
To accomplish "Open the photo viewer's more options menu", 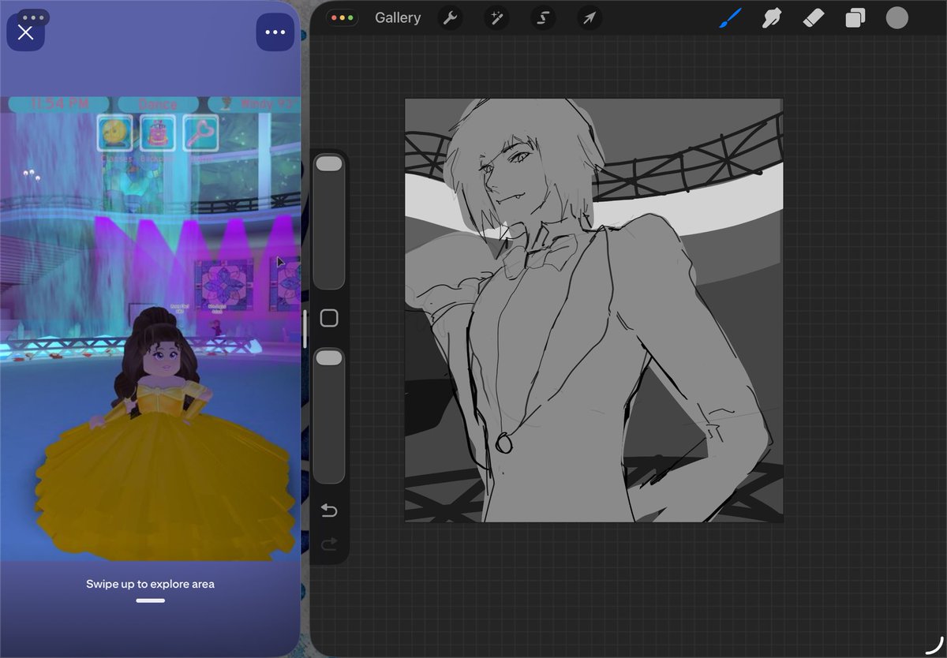I will click(x=275, y=32).
